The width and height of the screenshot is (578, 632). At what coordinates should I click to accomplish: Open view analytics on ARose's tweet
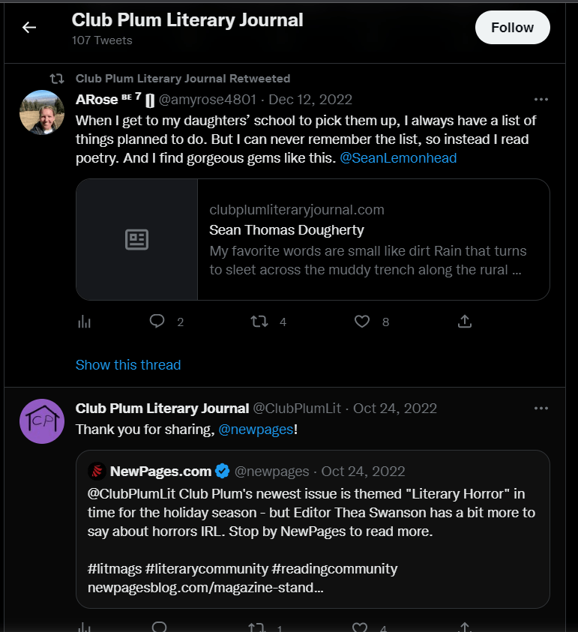84,321
